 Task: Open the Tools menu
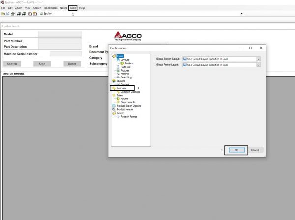coord(73,8)
